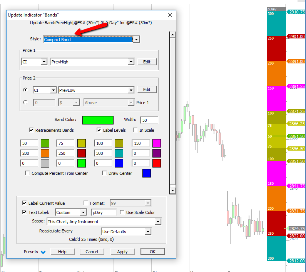The height and width of the screenshot is (272, 306).
Task: Enable Compute Percent From Center
Action: tap(27, 173)
